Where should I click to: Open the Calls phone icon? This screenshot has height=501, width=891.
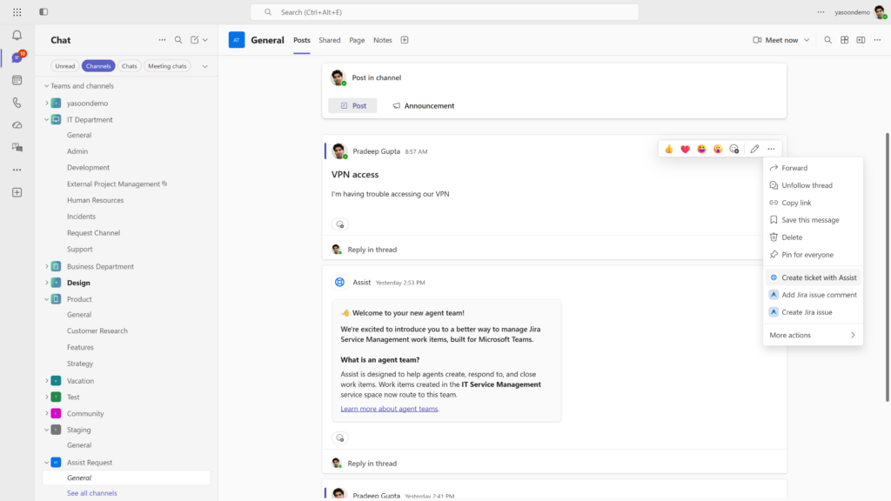(x=17, y=103)
